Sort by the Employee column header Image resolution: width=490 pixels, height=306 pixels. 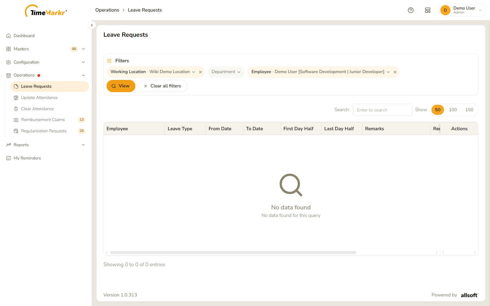(134, 129)
